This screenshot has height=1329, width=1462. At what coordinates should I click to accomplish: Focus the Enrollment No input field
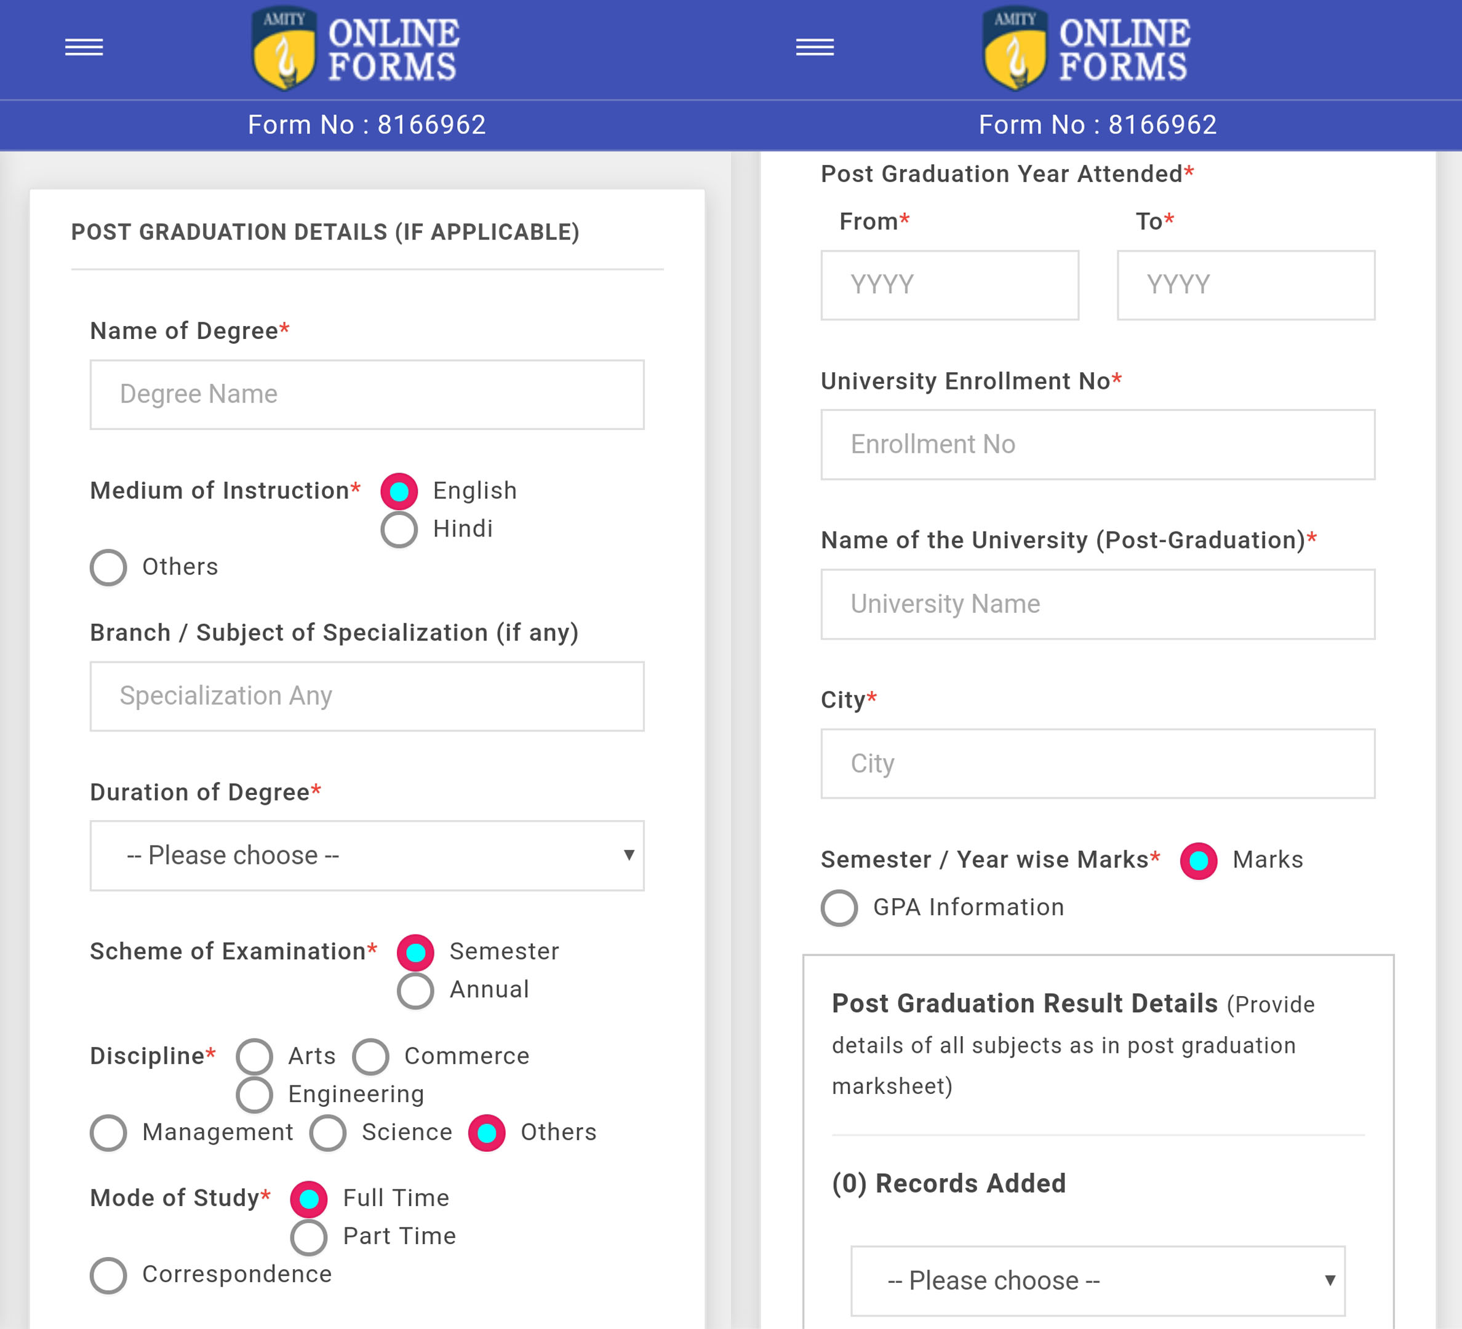pyautogui.click(x=1097, y=444)
